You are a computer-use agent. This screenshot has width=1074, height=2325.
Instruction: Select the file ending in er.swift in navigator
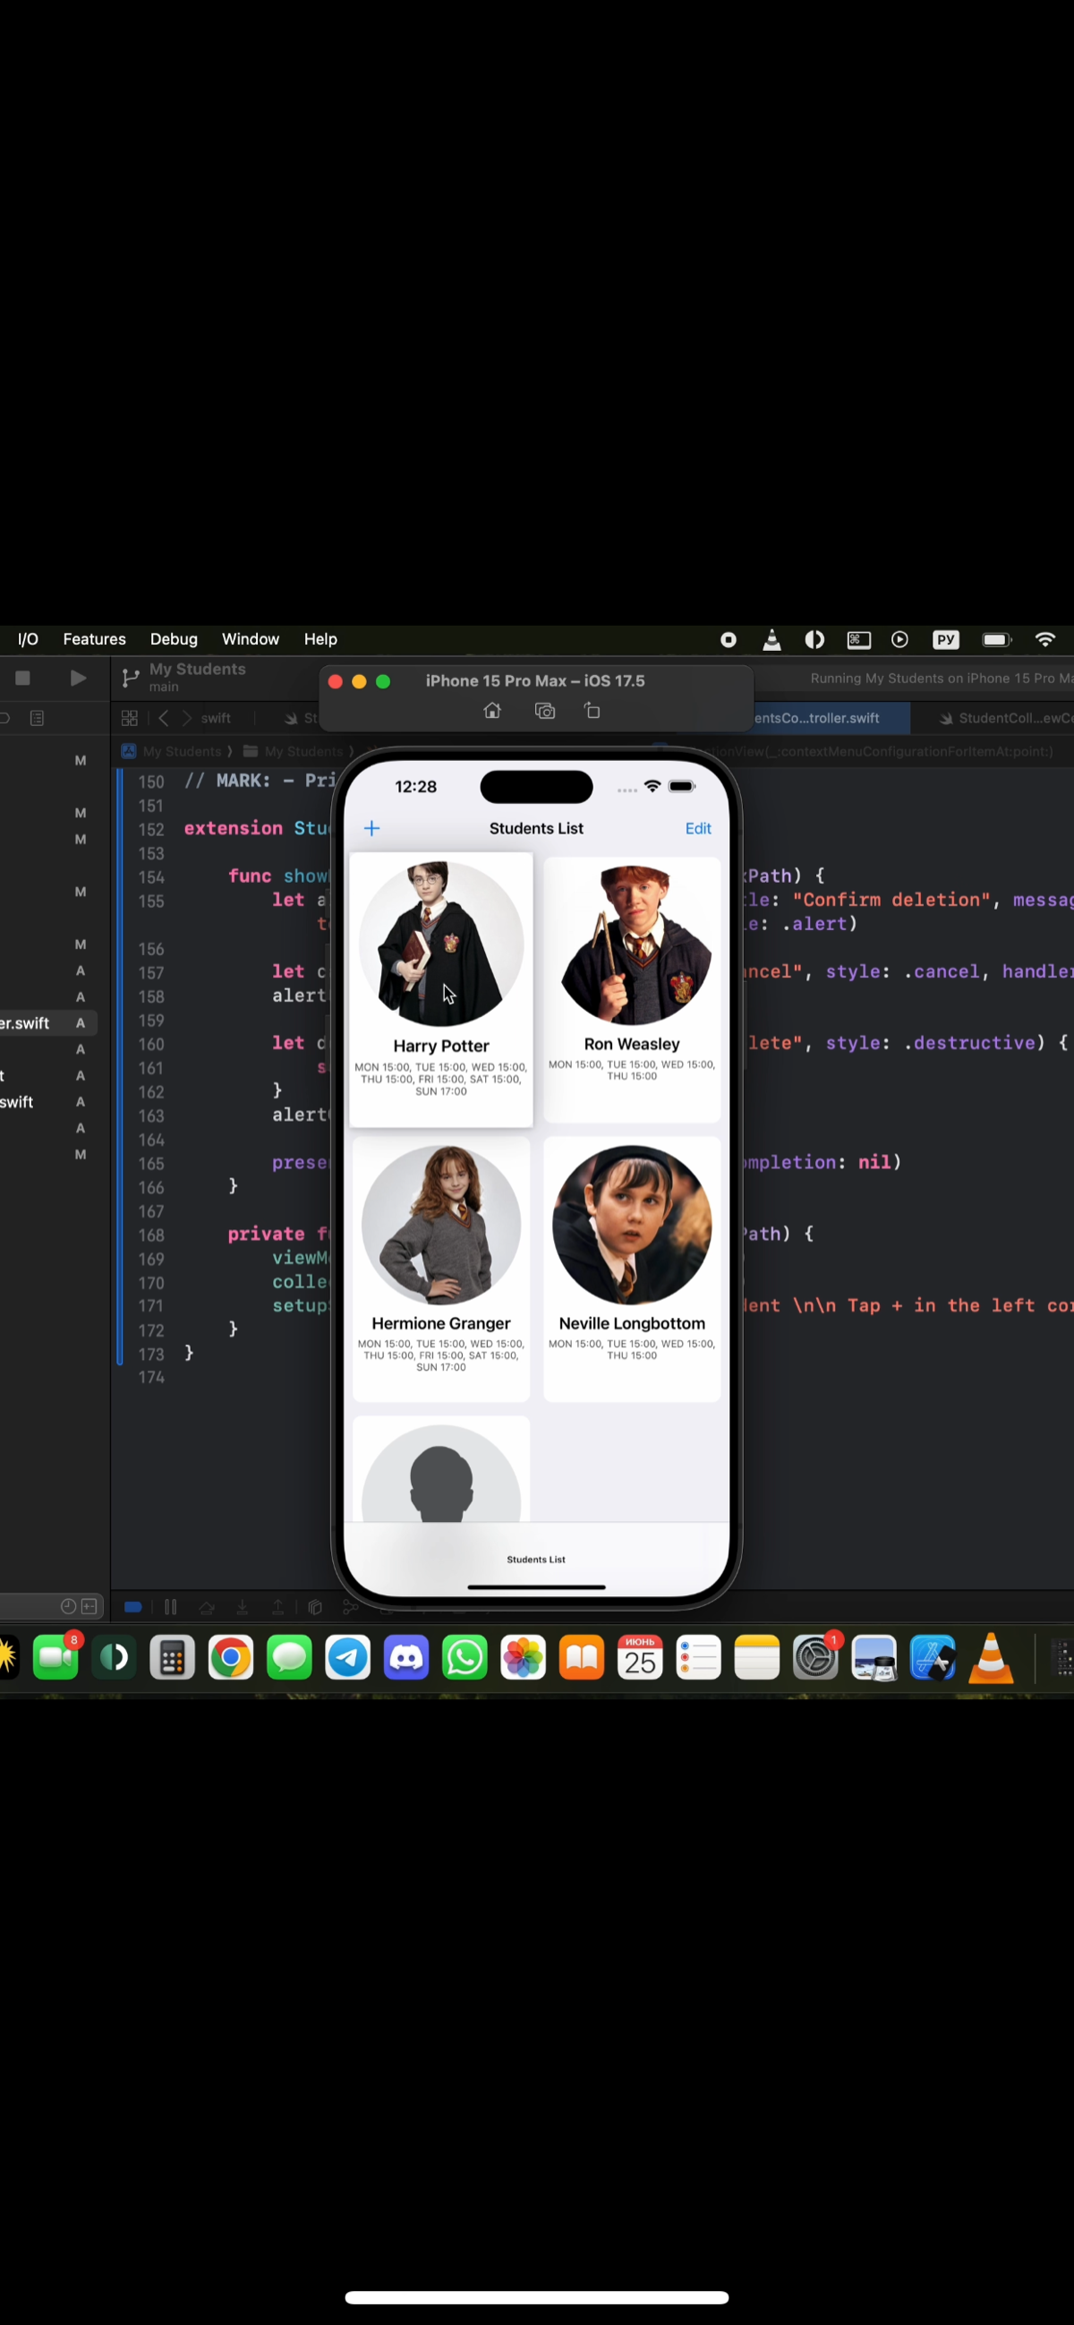47,1022
